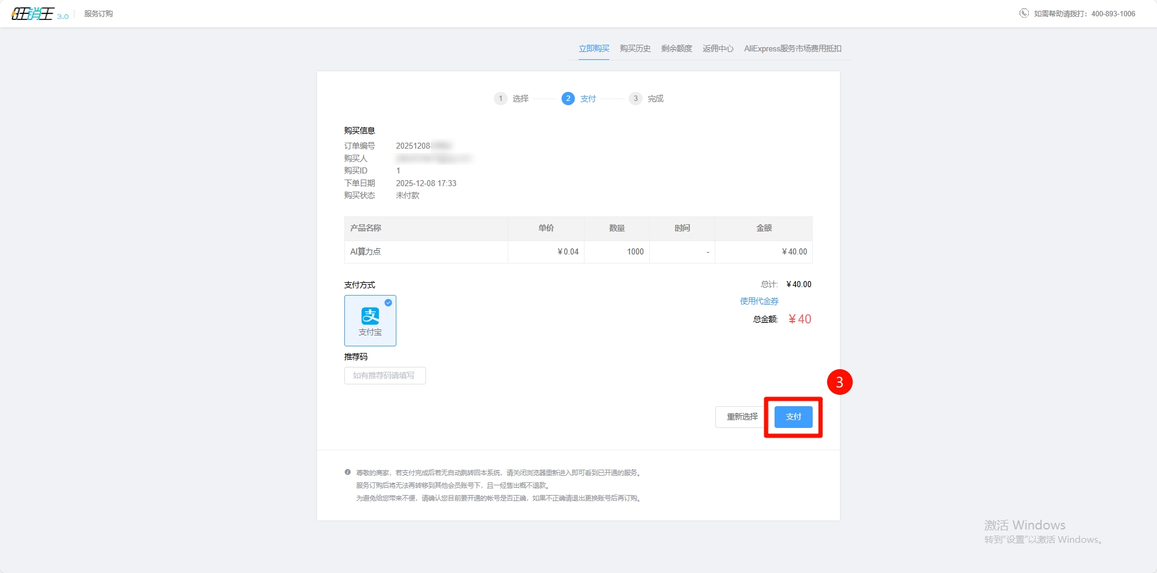Click the step 2 支付 circle
Image resolution: width=1157 pixels, height=573 pixels.
coord(568,99)
